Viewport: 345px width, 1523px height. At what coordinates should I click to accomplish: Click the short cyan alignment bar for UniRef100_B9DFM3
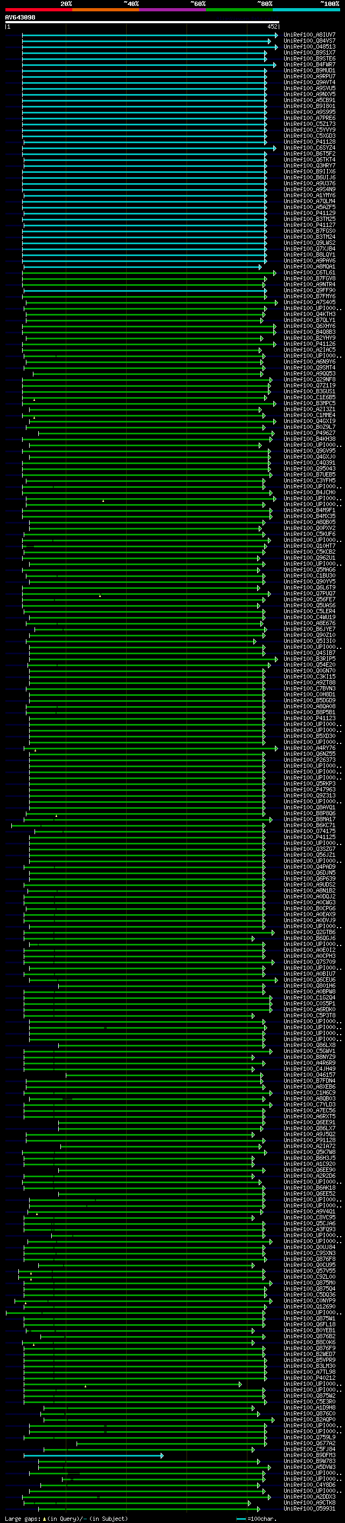pos(94,1455)
